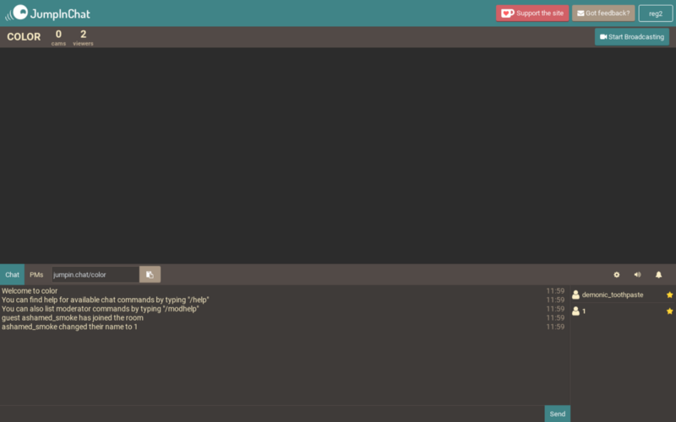676x422 pixels.
Task: Click the Got feedback? button
Action: coord(603,14)
